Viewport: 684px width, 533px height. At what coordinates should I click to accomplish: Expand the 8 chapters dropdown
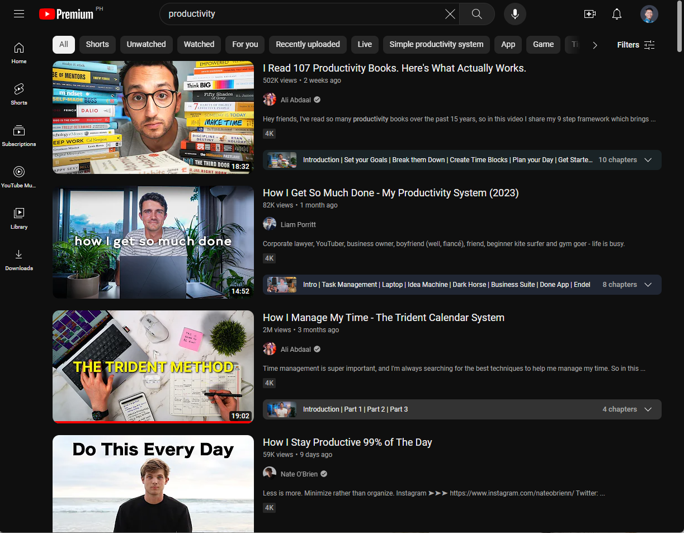648,285
